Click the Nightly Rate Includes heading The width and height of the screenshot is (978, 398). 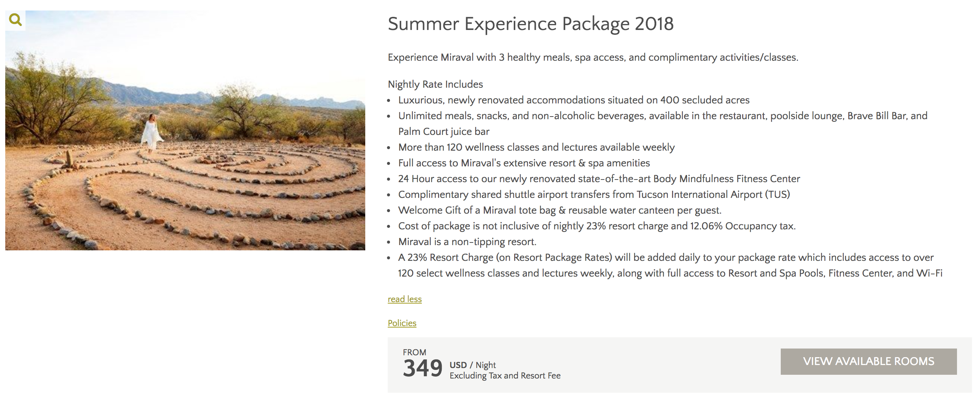click(x=435, y=84)
